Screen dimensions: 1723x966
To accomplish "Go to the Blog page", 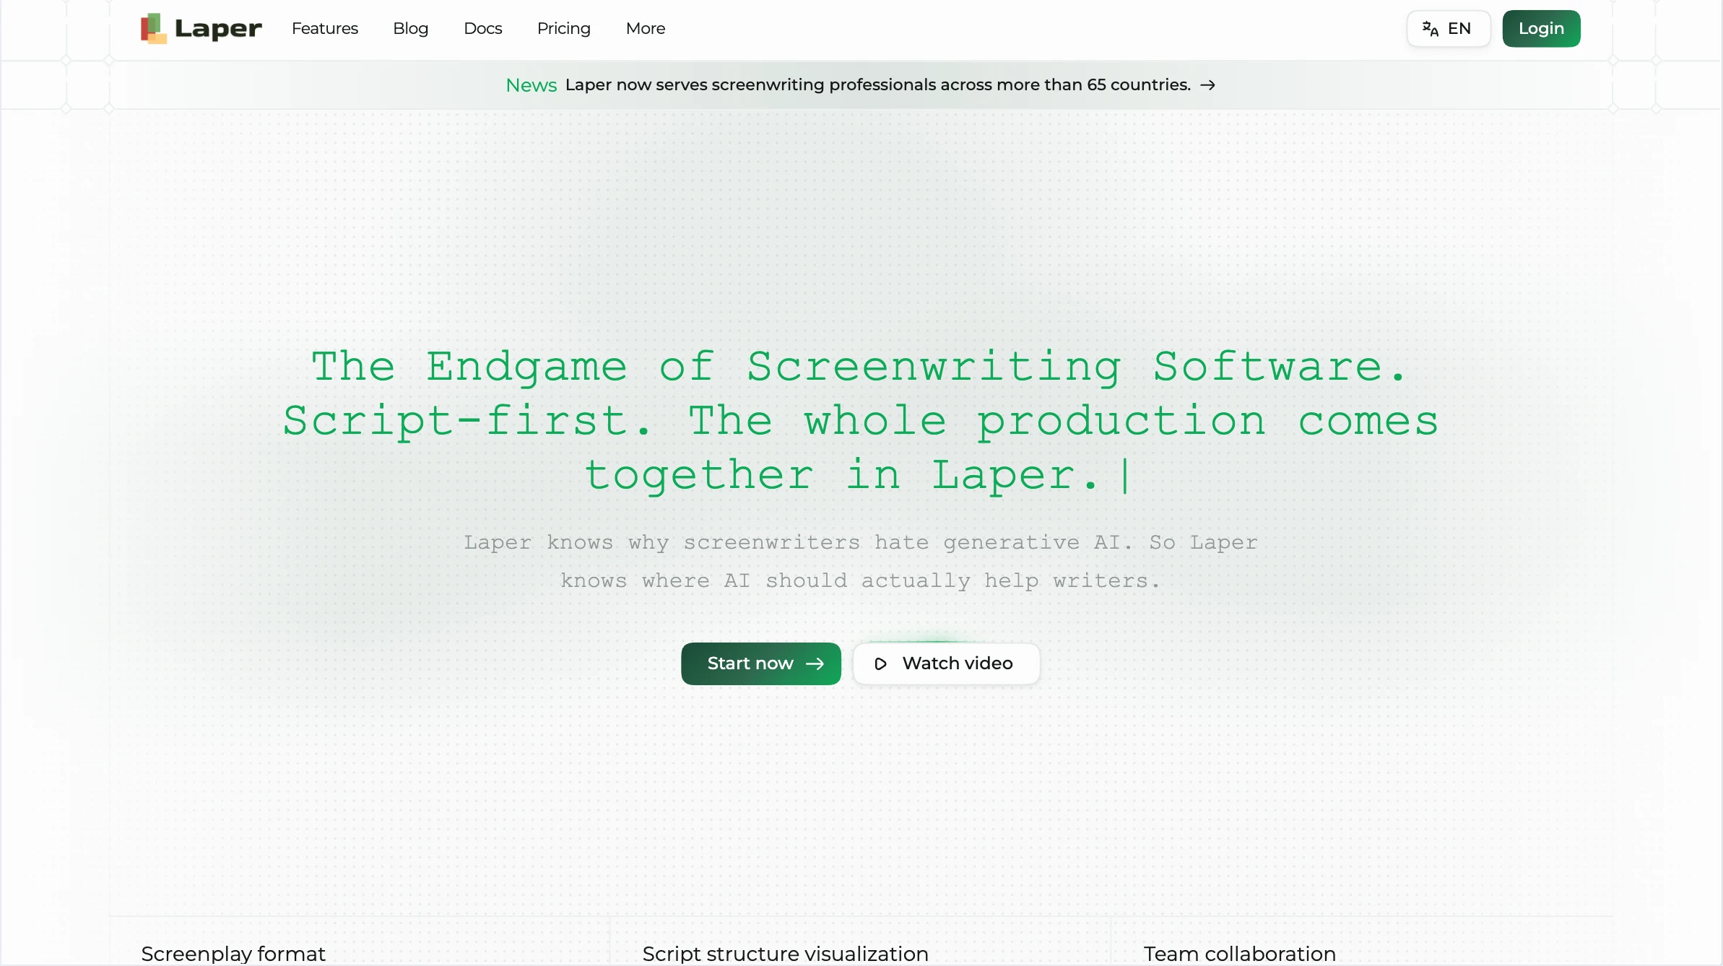I will click(x=411, y=28).
